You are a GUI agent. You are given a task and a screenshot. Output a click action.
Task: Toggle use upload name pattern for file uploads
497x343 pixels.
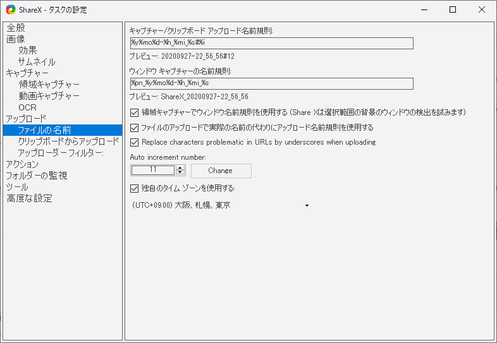coord(135,128)
